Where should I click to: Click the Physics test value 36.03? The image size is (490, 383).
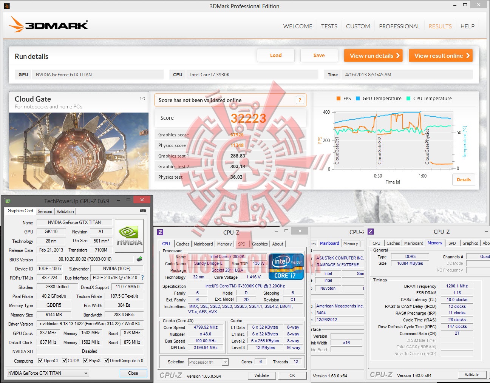pyautogui.click(x=236, y=177)
